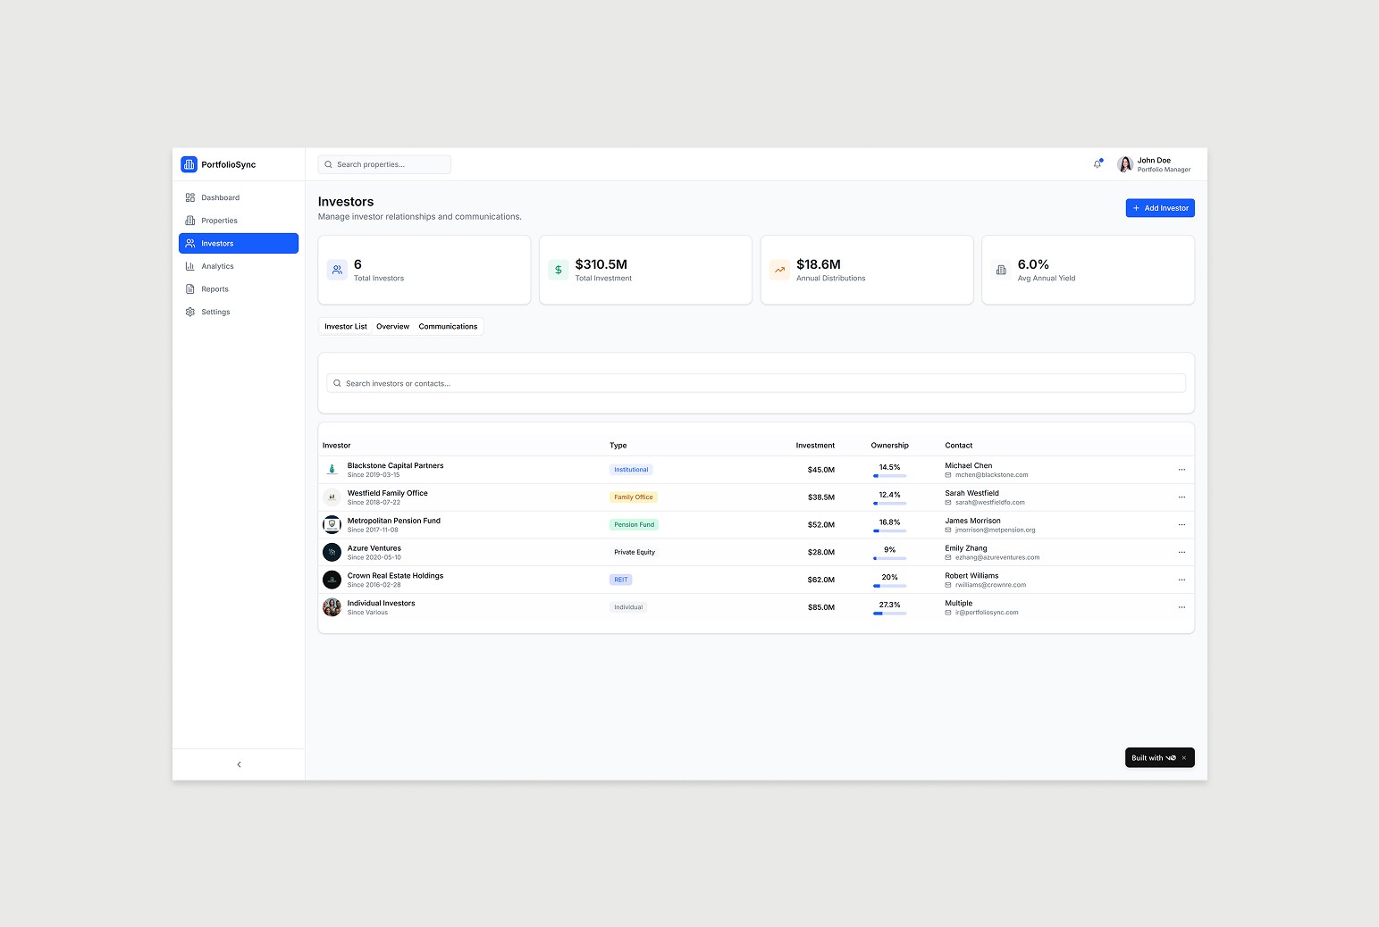Click the Individual Investors avatar
Image resolution: width=1379 pixels, height=927 pixels.
pos(332,607)
